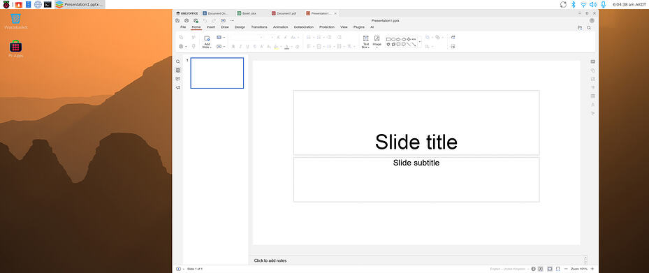The width and height of the screenshot is (649, 273).
Task: Start slideshow from the quick access toolbar
Action: tap(223, 20)
